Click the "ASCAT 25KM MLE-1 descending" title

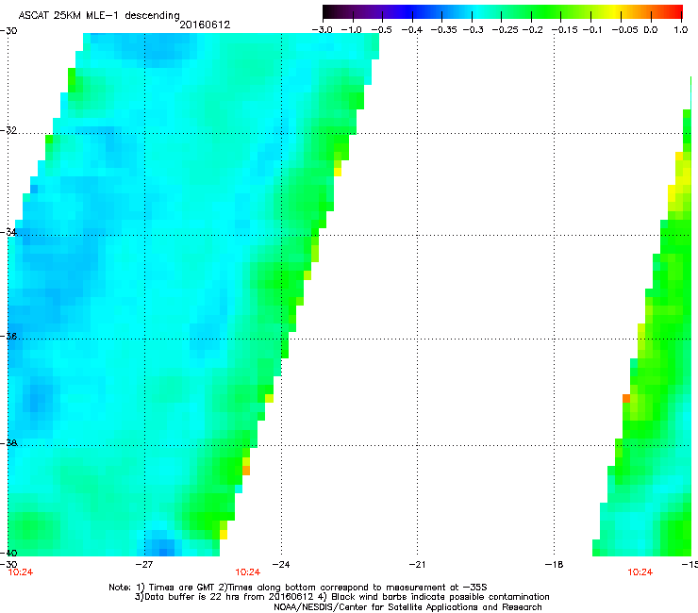[99, 15]
